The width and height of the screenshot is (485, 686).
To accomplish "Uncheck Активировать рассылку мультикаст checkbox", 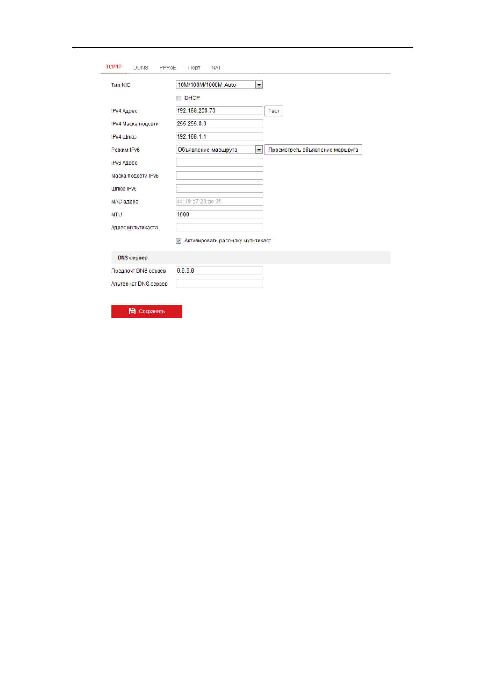I will [x=178, y=241].
